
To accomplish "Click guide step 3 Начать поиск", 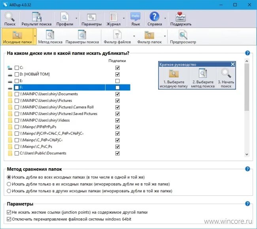I will 226,78.
